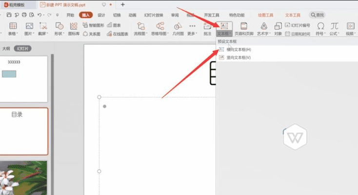
Task: Open the 特色功能 features tab
Action: [237, 15]
